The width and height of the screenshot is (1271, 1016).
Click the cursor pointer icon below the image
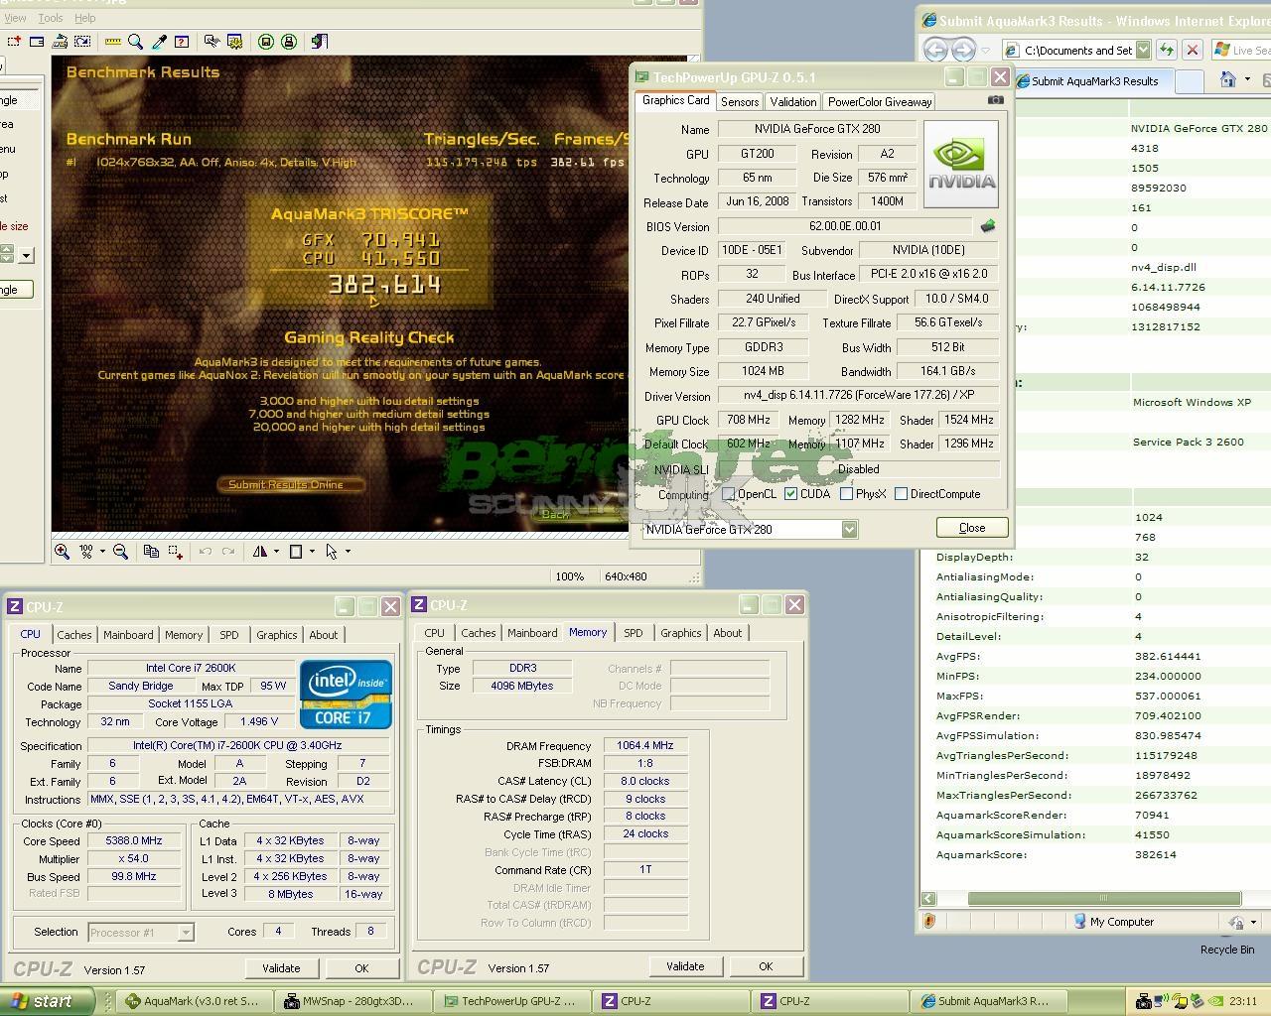click(332, 552)
